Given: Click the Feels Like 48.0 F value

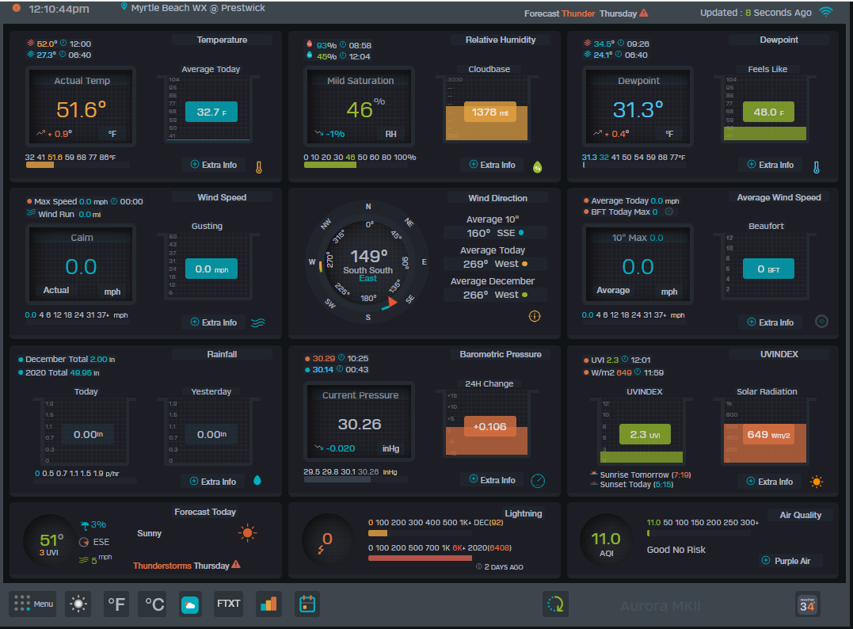Looking at the screenshot, I should pyautogui.click(x=768, y=112).
